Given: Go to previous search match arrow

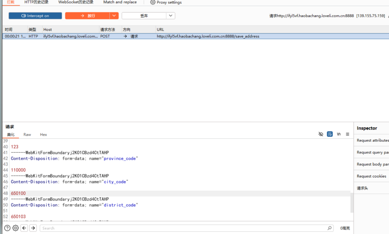Looking at the screenshot, I should click(24, 228).
